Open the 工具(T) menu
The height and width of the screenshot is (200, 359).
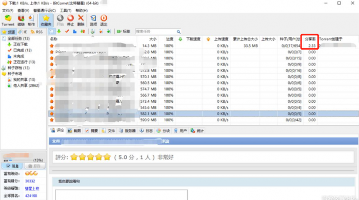66,11
